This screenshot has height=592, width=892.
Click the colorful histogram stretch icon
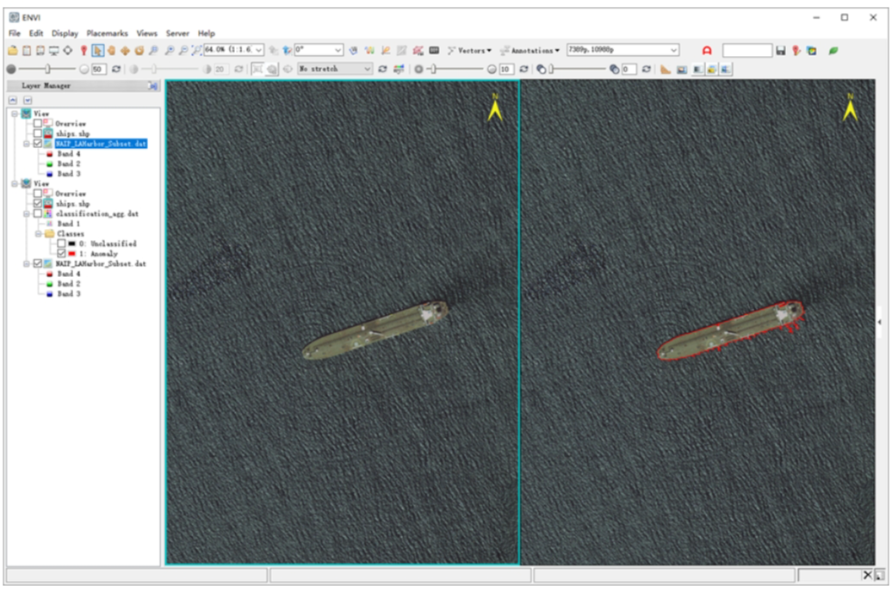tap(399, 70)
